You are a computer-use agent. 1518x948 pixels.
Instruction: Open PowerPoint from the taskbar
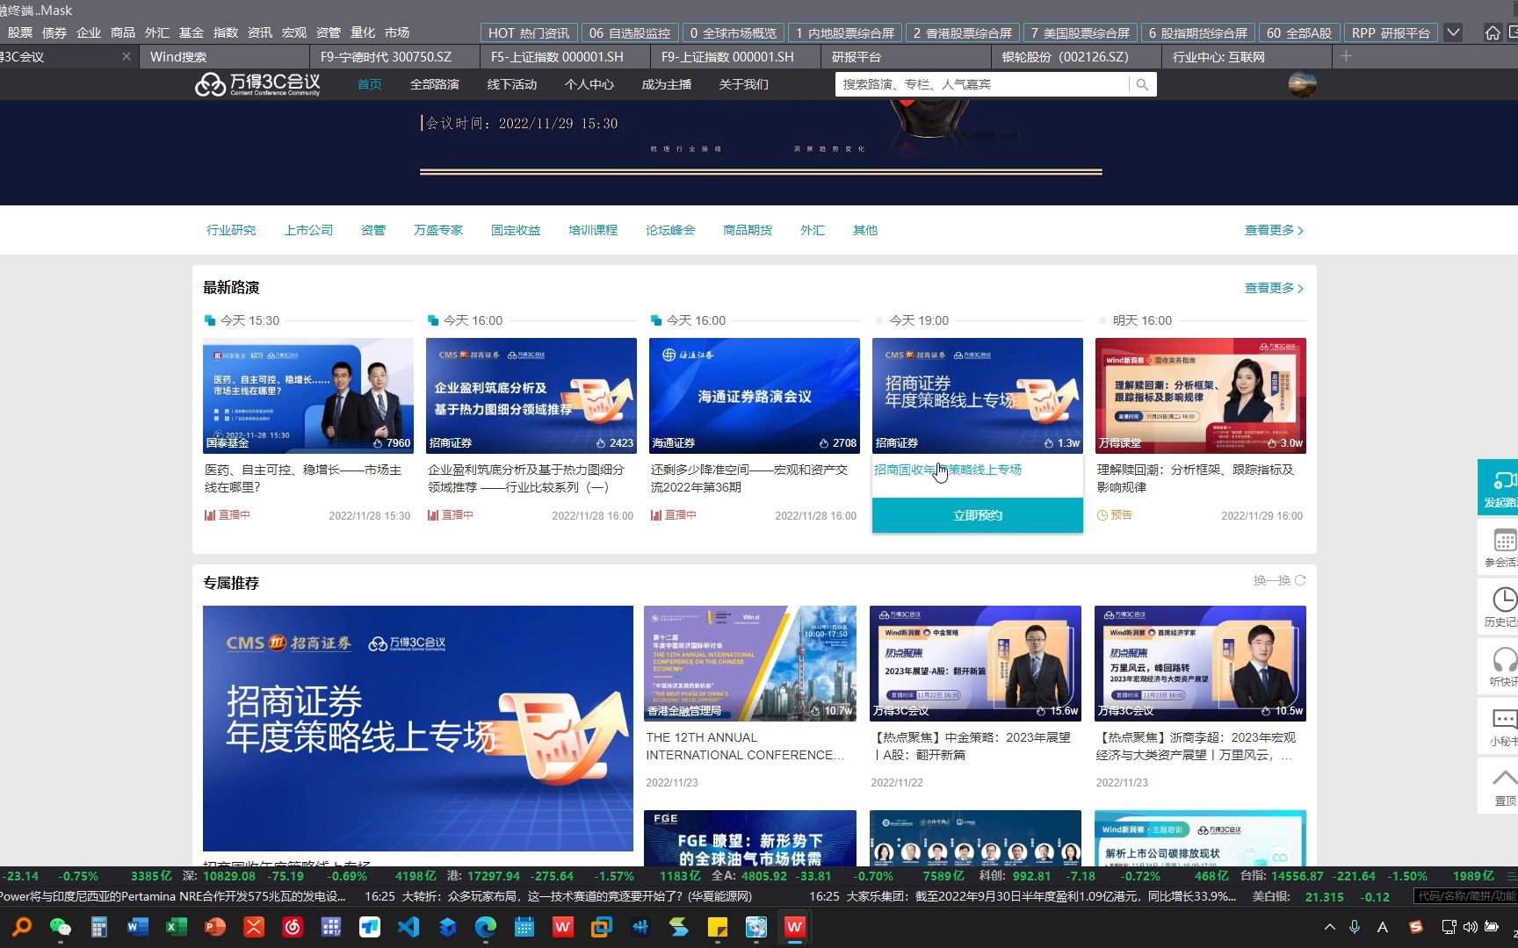(x=214, y=927)
